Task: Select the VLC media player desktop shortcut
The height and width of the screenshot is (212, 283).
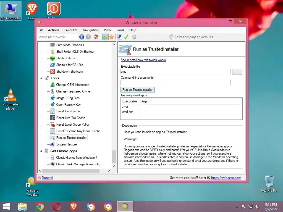Action: (11, 99)
